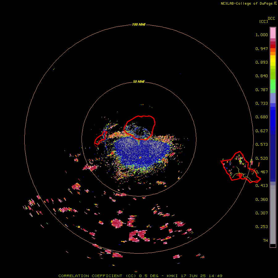
Task: Select the 0.733 scale value
Action: pyautogui.click(x=262, y=103)
